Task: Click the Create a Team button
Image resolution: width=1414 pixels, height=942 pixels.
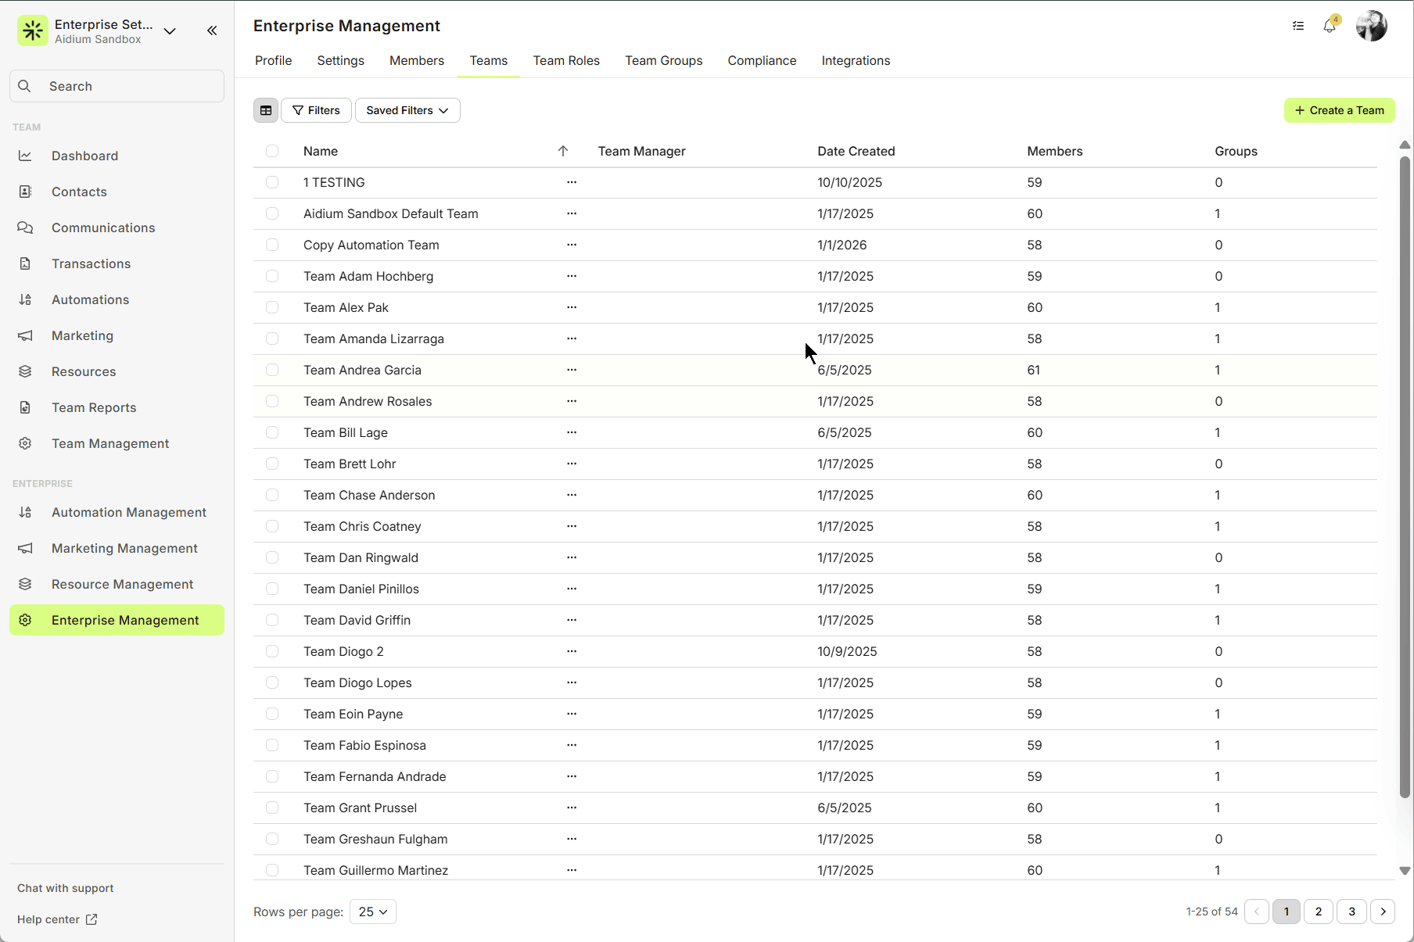Action: [x=1338, y=110]
